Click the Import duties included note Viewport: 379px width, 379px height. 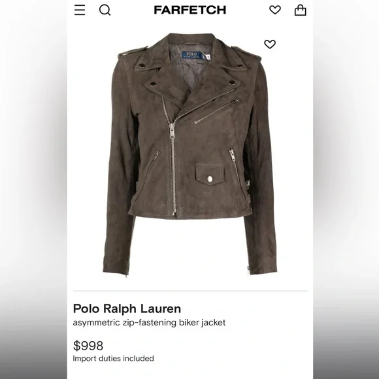pos(113,358)
